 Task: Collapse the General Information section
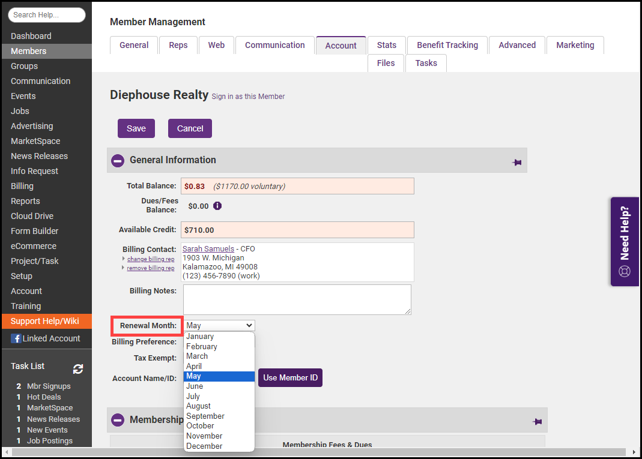tap(118, 161)
